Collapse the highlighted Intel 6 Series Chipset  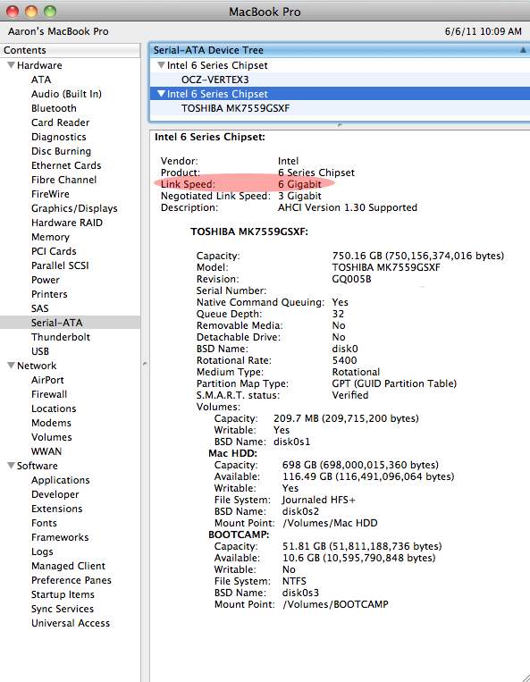[x=161, y=94]
